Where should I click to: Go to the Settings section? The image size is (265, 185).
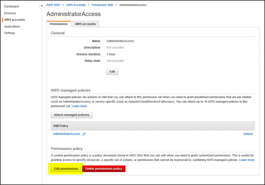click(10, 33)
